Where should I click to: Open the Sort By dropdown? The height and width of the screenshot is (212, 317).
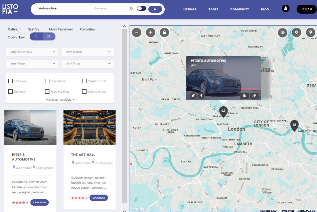coord(35,29)
